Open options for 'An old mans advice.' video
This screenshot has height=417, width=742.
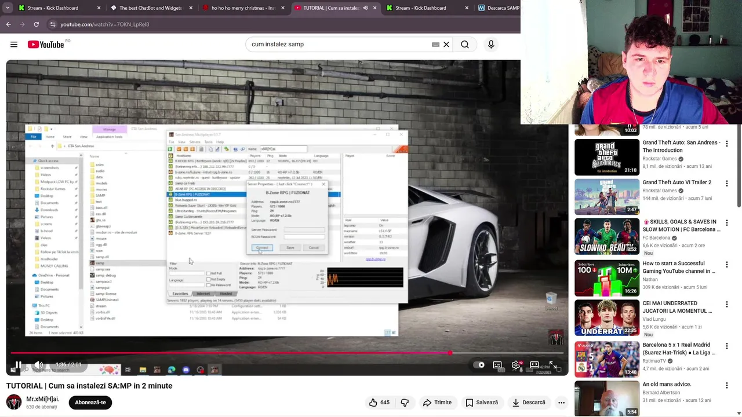point(726,385)
